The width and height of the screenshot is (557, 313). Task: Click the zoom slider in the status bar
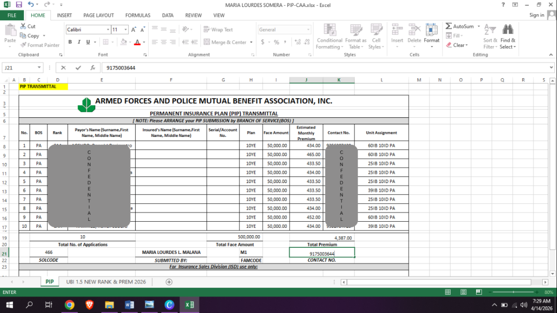514,292
